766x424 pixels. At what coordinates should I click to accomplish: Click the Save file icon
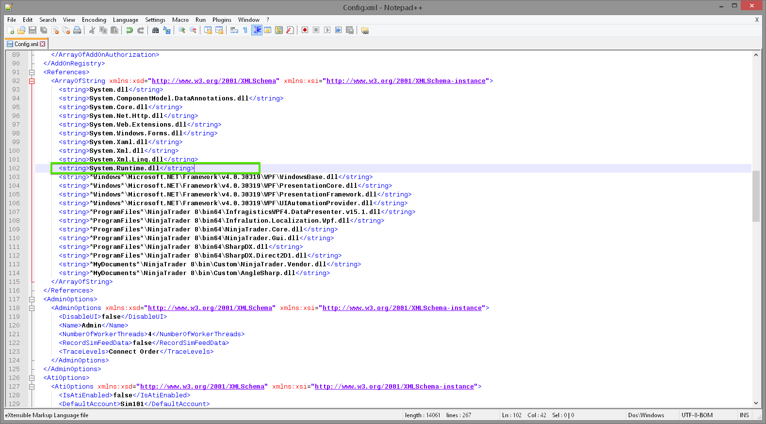pyautogui.click(x=33, y=30)
